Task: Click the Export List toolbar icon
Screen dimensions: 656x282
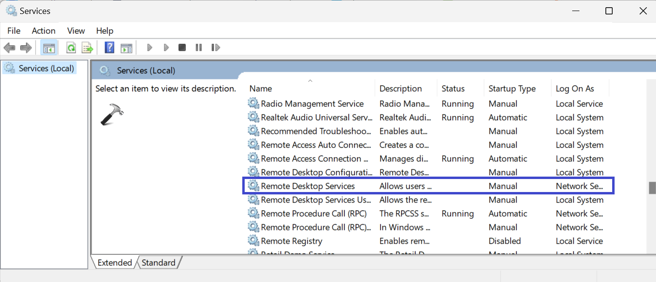Action: click(87, 48)
